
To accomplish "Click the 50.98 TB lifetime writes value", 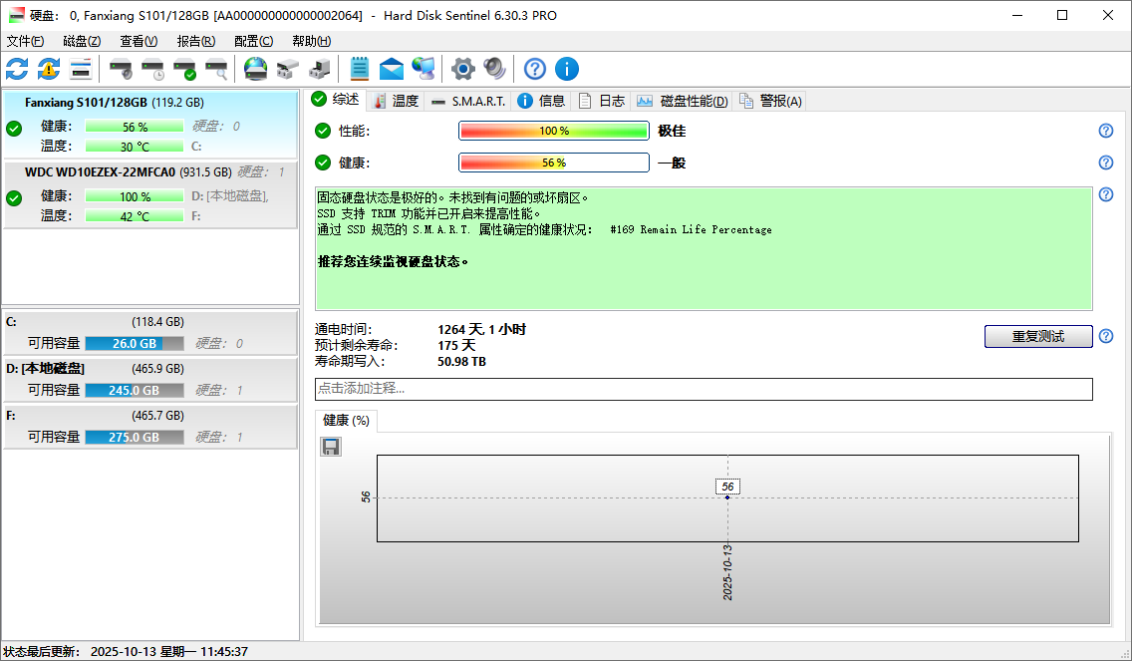I will pyautogui.click(x=461, y=361).
